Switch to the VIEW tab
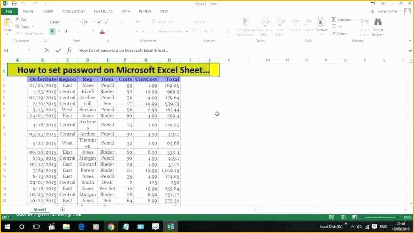 pyautogui.click(x=164, y=11)
